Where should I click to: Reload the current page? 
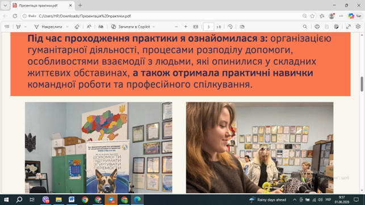point(15,16)
